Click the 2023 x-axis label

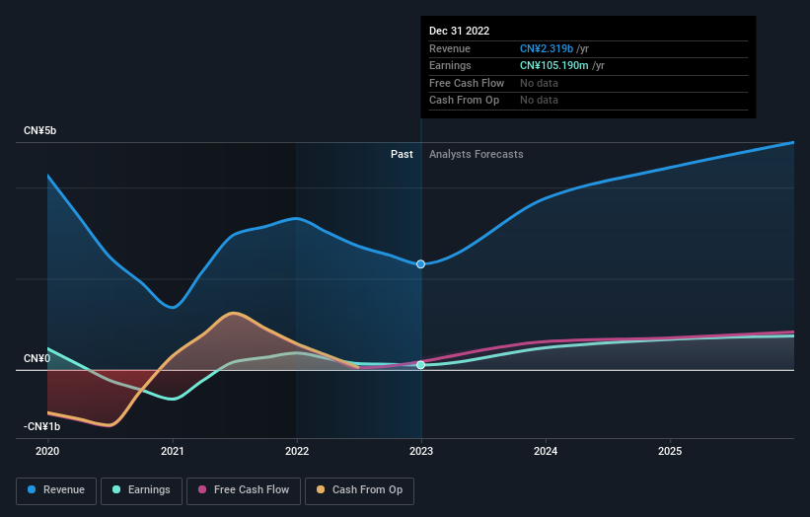coord(421,452)
